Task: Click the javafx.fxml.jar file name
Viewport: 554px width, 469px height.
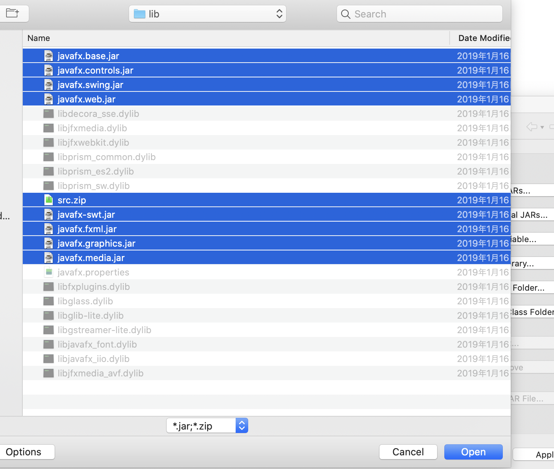Action: tap(87, 229)
